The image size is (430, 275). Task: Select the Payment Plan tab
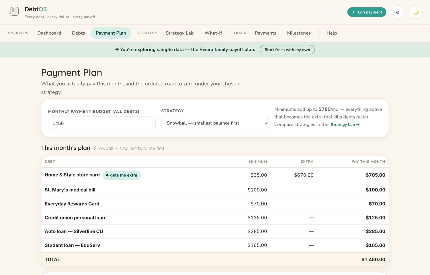point(111,33)
